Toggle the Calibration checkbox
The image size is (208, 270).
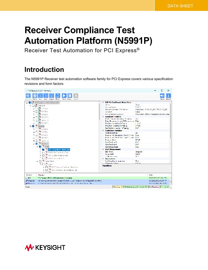pos(33,106)
